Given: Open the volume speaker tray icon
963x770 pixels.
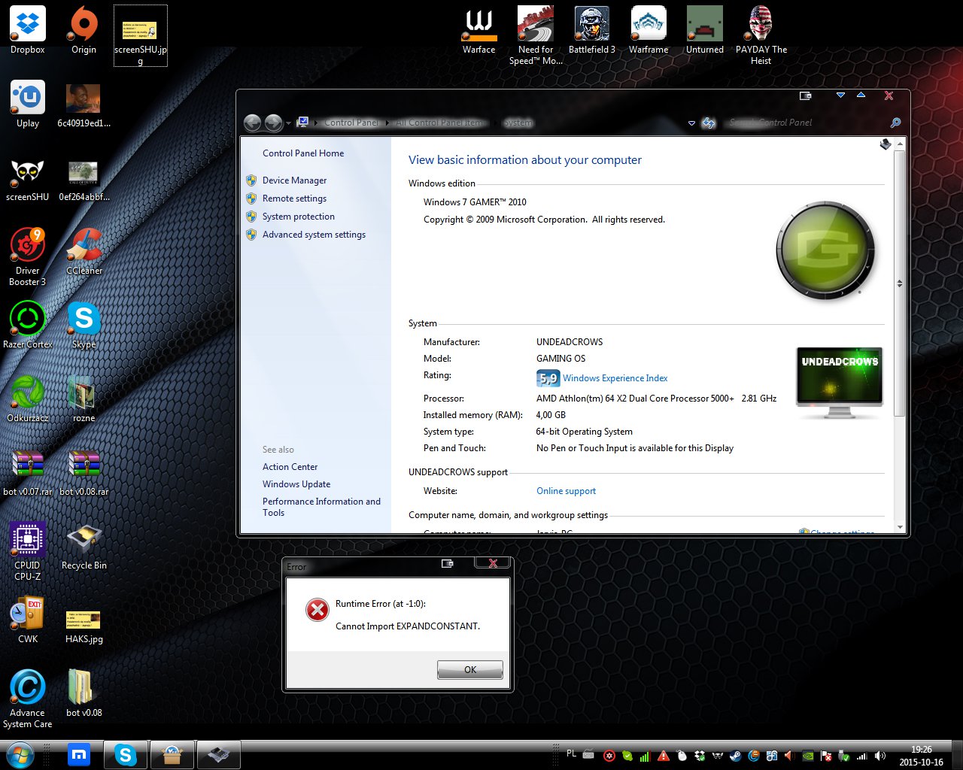Looking at the screenshot, I should (880, 756).
